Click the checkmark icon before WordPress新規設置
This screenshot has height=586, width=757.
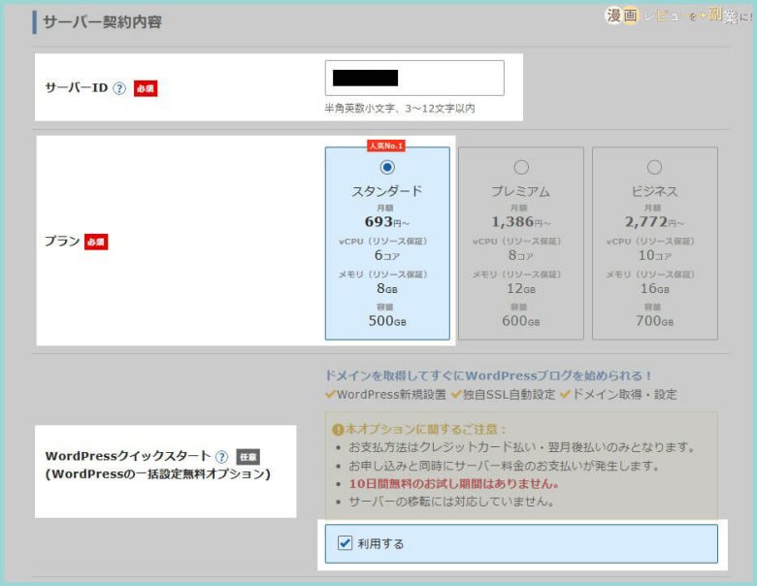[x=330, y=395]
